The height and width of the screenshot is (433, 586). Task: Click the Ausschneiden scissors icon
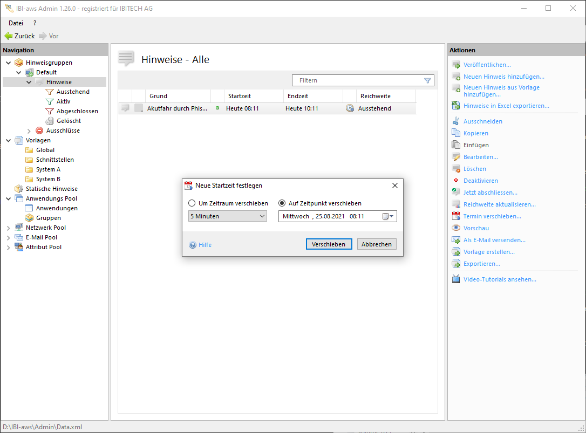[456, 121]
